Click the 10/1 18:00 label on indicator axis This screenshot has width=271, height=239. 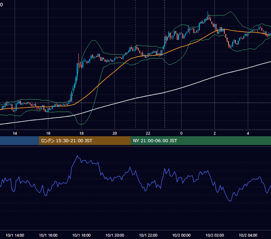tap(81, 235)
